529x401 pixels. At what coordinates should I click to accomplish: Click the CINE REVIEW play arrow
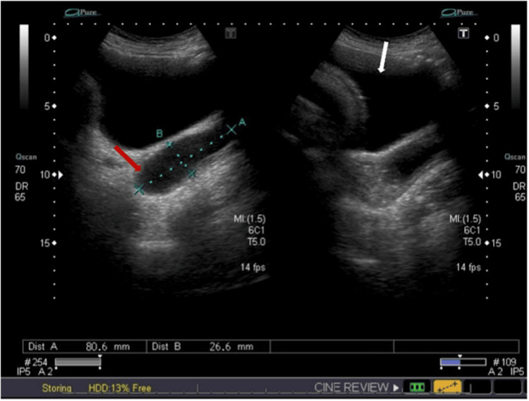396,388
